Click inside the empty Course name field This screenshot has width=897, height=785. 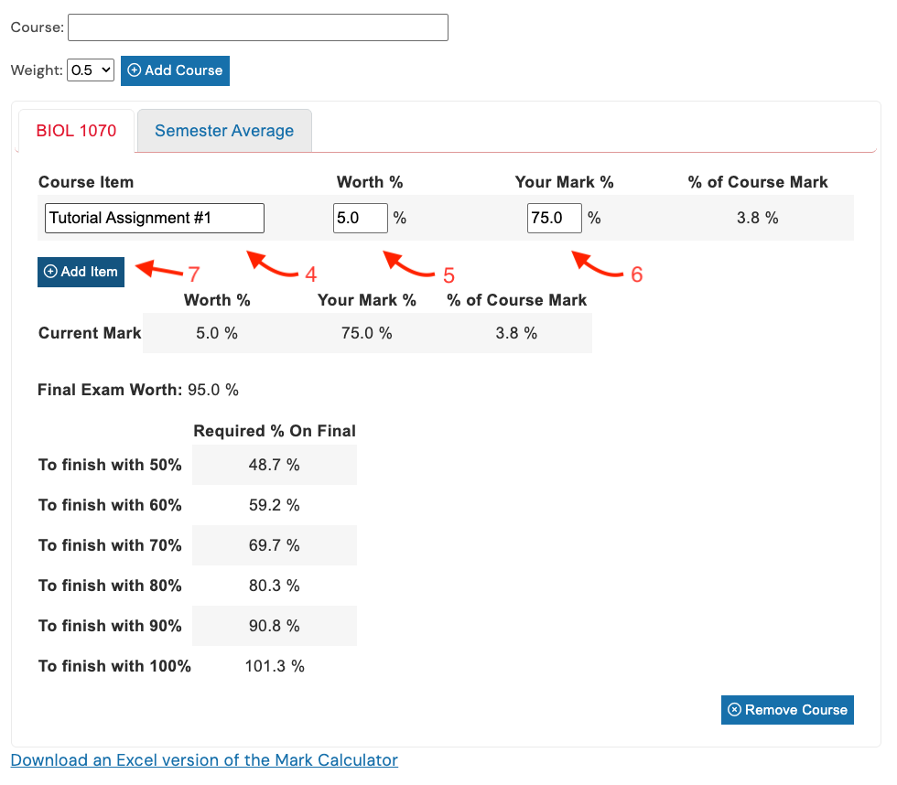point(257,27)
